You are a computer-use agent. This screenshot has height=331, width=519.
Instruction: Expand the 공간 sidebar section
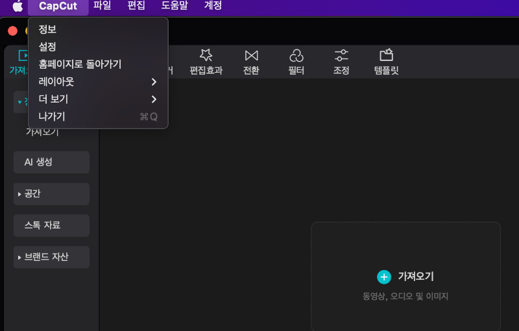[51, 194]
